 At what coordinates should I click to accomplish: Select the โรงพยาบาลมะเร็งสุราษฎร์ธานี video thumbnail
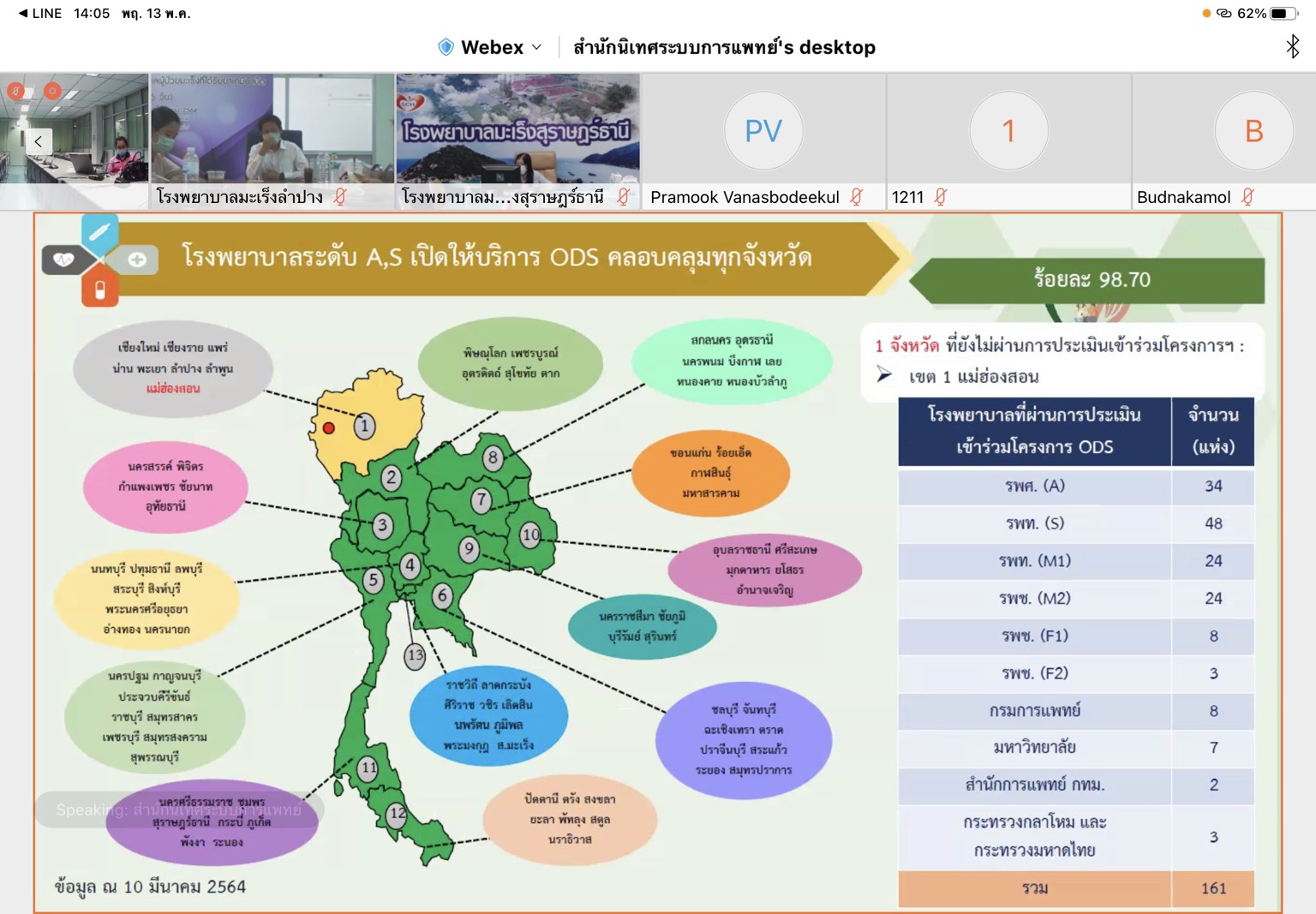pos(517,128)
